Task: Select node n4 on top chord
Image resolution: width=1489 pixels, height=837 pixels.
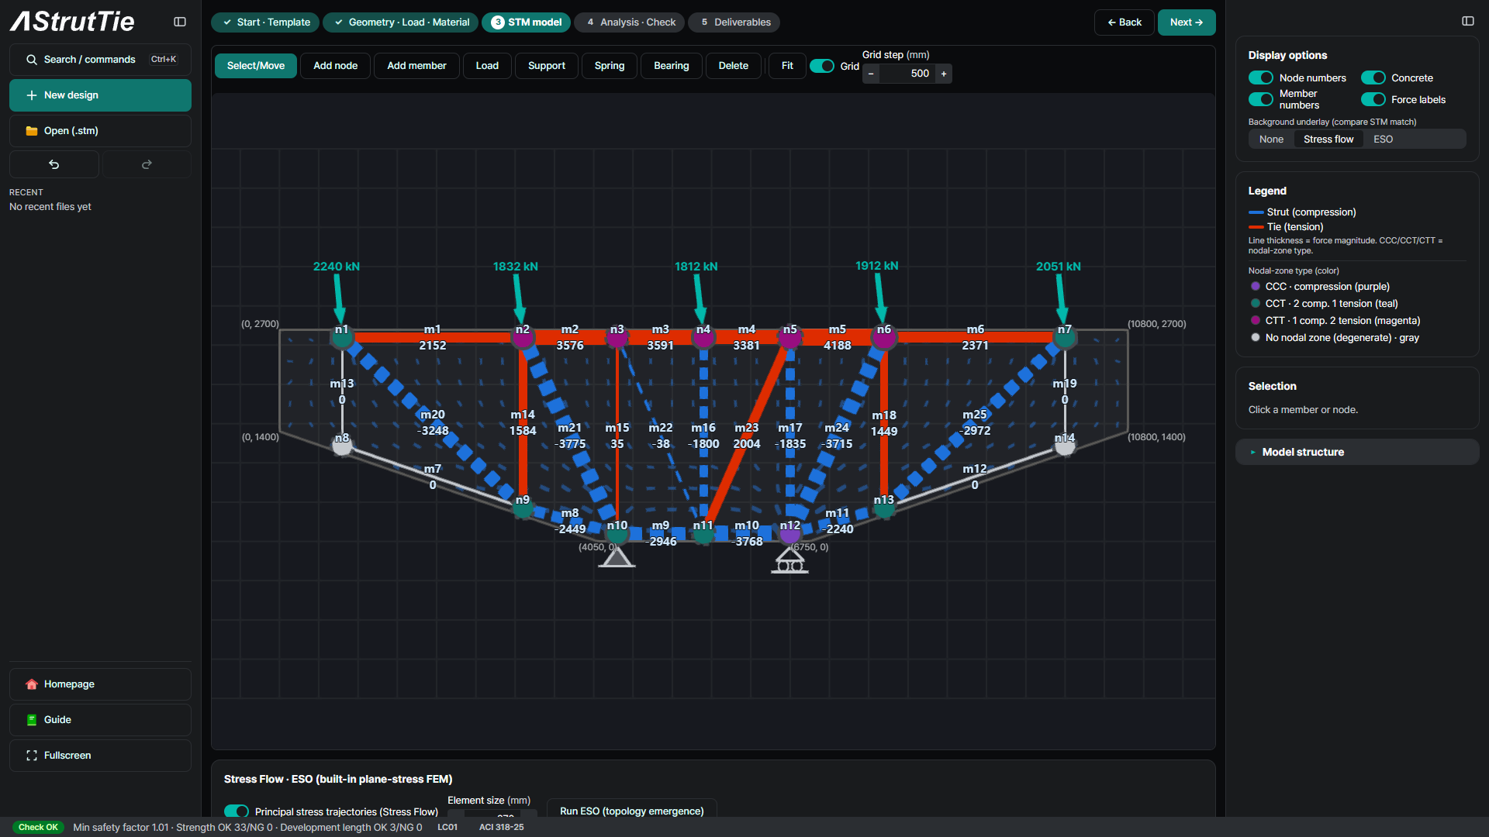Action: (x=703, y=336)
